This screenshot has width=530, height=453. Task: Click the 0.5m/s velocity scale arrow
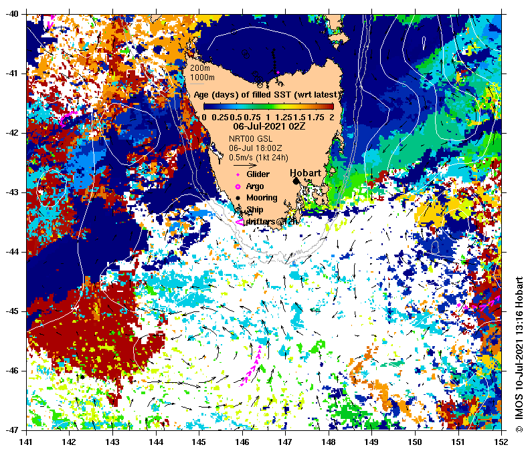click(245, 166)
